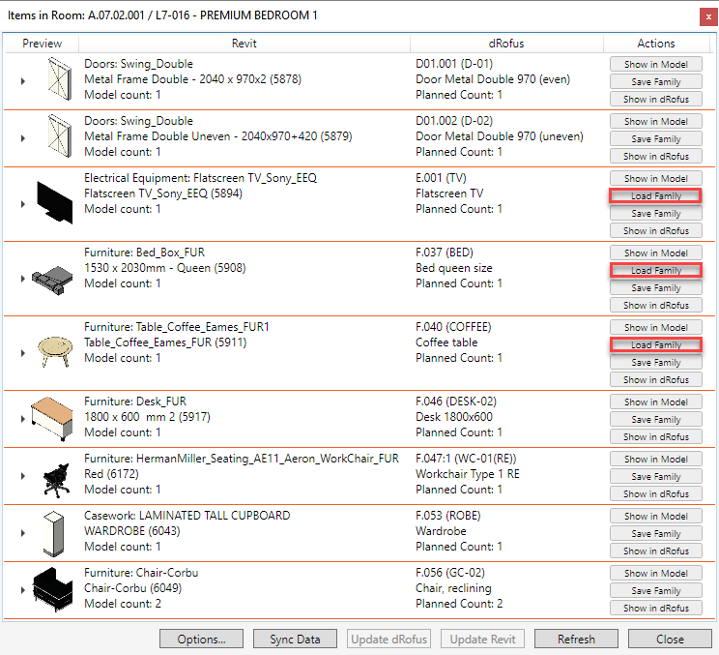The image size is (719, 655).
Task: Click the wardrobe cupboard preview thumbnail
Action: coord(53,533)
